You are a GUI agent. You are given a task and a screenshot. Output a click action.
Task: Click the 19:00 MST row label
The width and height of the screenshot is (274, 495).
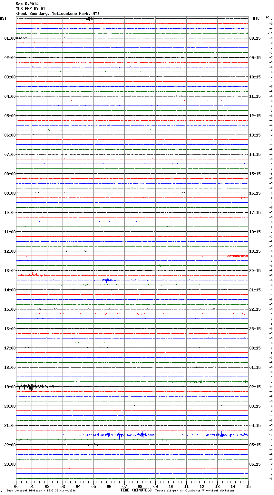[10, 387]
